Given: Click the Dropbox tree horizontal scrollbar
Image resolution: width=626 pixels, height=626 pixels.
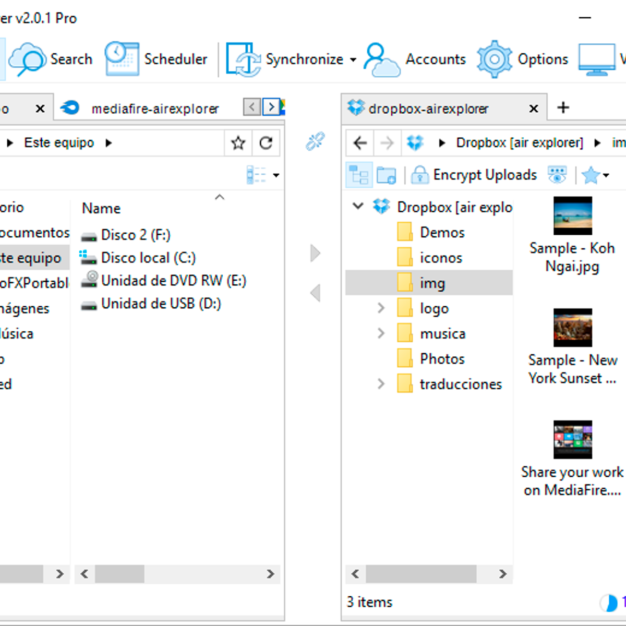Looking at the screenshot, I should coord(420,574).
